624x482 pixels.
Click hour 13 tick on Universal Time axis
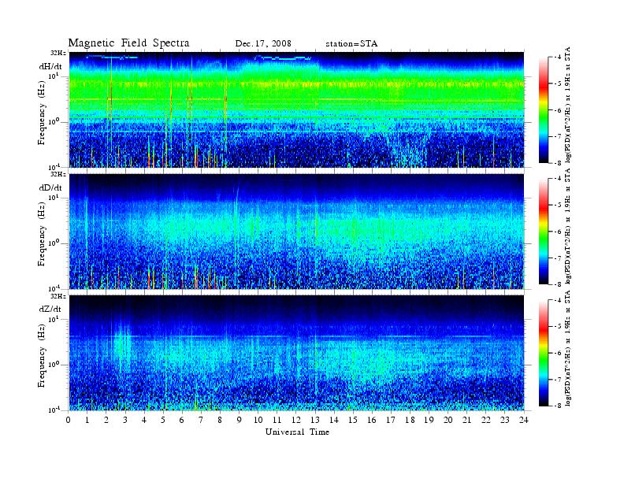(315, 420)
